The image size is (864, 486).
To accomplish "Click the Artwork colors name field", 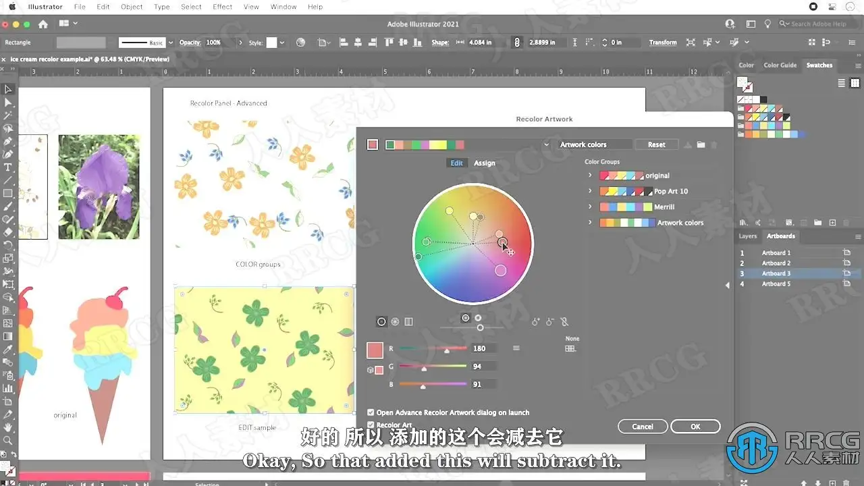I will [595, 144].
